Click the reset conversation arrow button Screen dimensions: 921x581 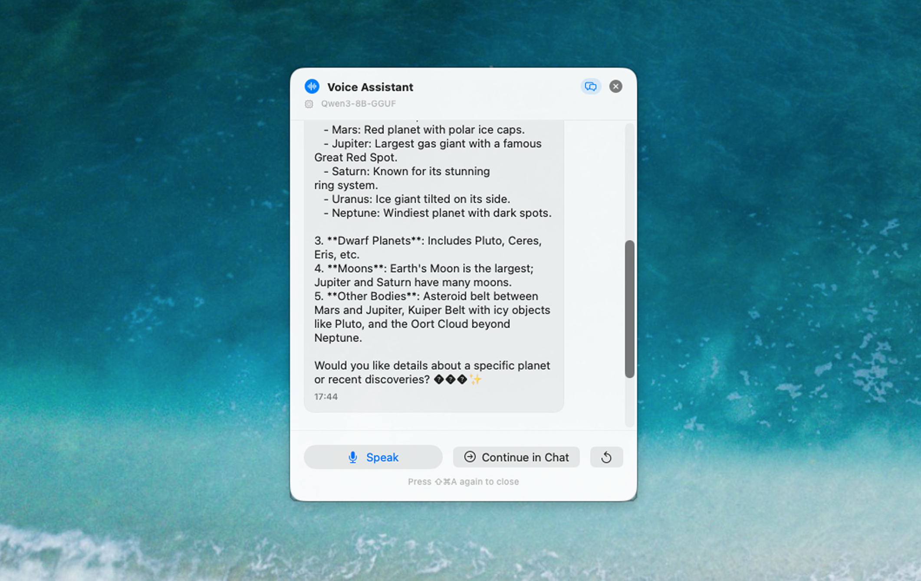[606, 457]
